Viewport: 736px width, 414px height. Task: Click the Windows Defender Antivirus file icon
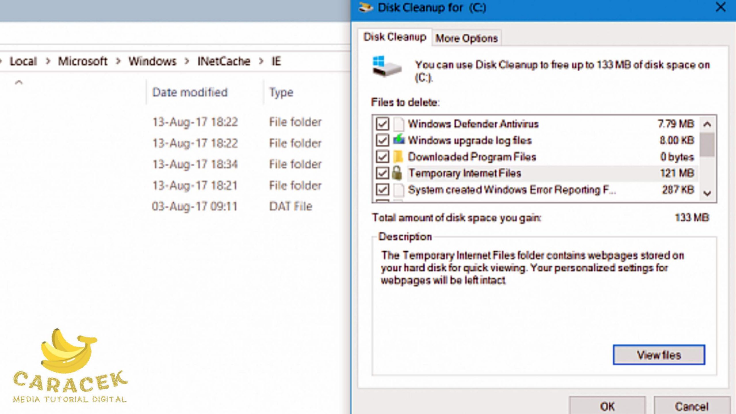398,124
